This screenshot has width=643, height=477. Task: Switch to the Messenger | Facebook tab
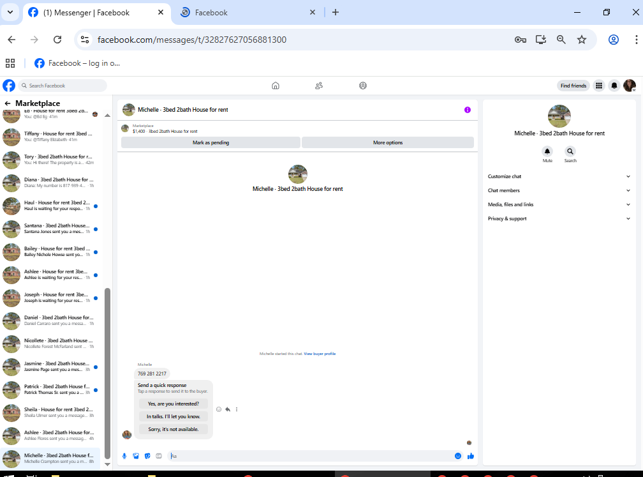tap(96, 13)
